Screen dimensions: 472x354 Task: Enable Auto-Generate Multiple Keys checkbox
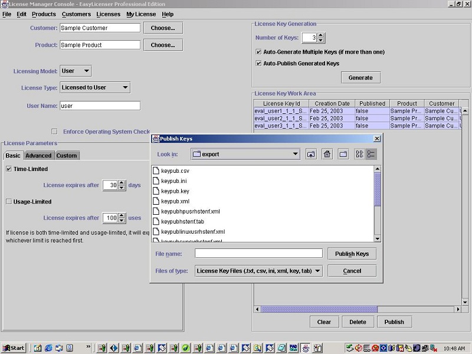point(258,52)
